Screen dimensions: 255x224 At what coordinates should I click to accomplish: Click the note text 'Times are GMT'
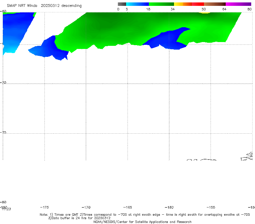pos(67,215)
